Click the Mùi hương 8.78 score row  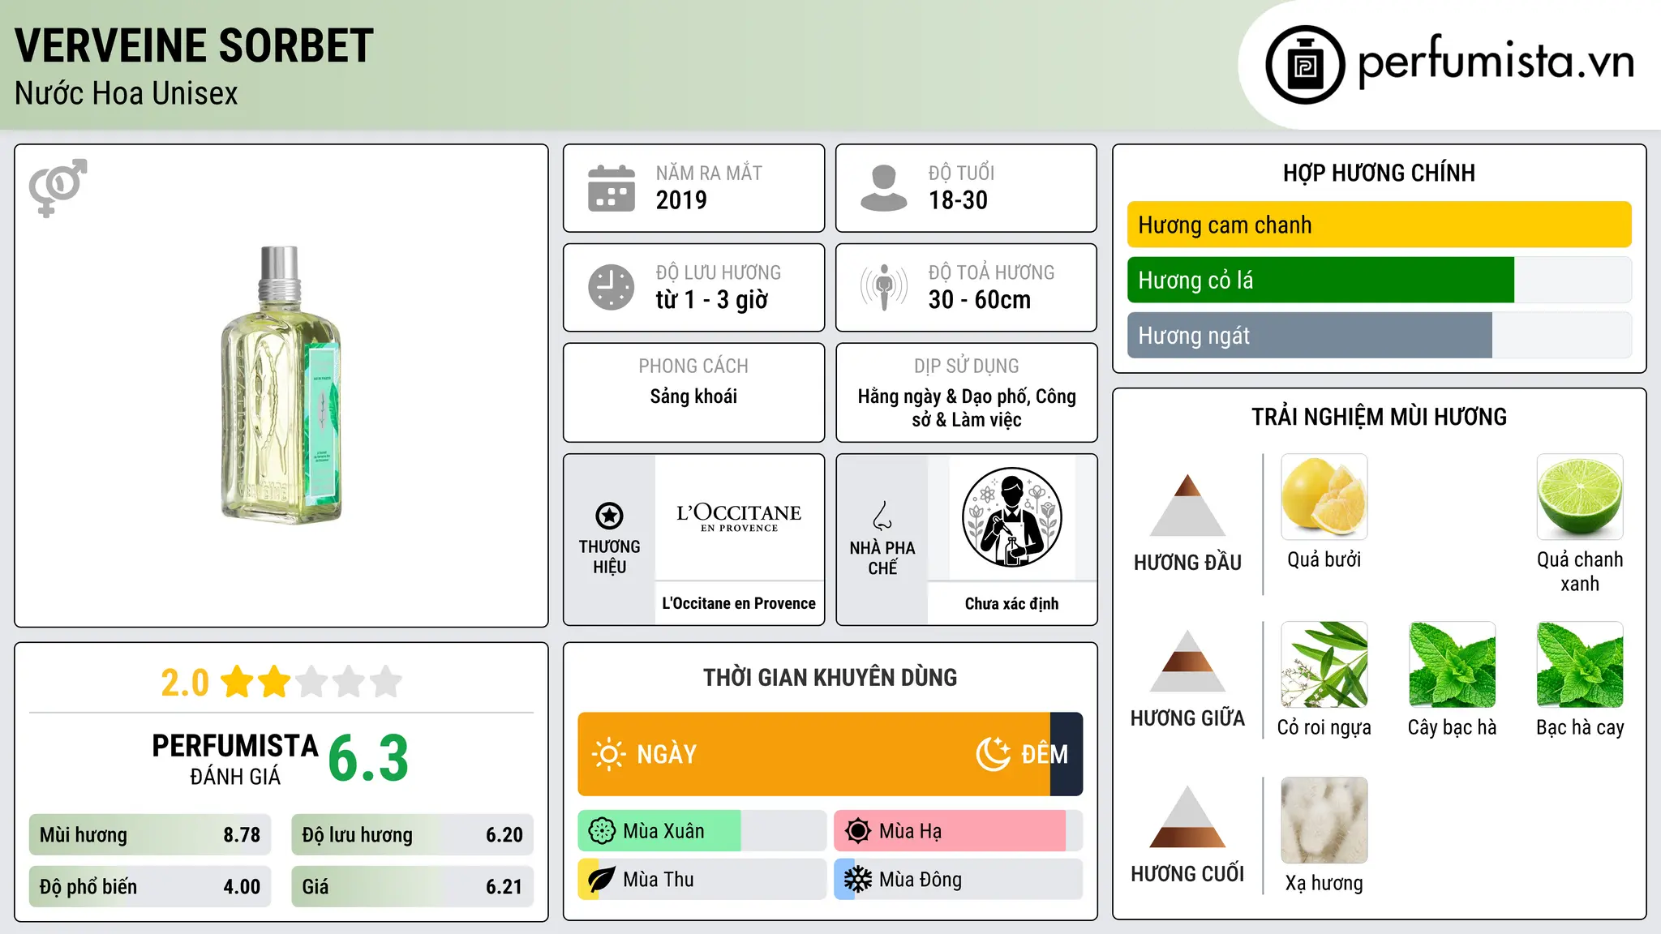pyautogui.click(x=150, y=835)
